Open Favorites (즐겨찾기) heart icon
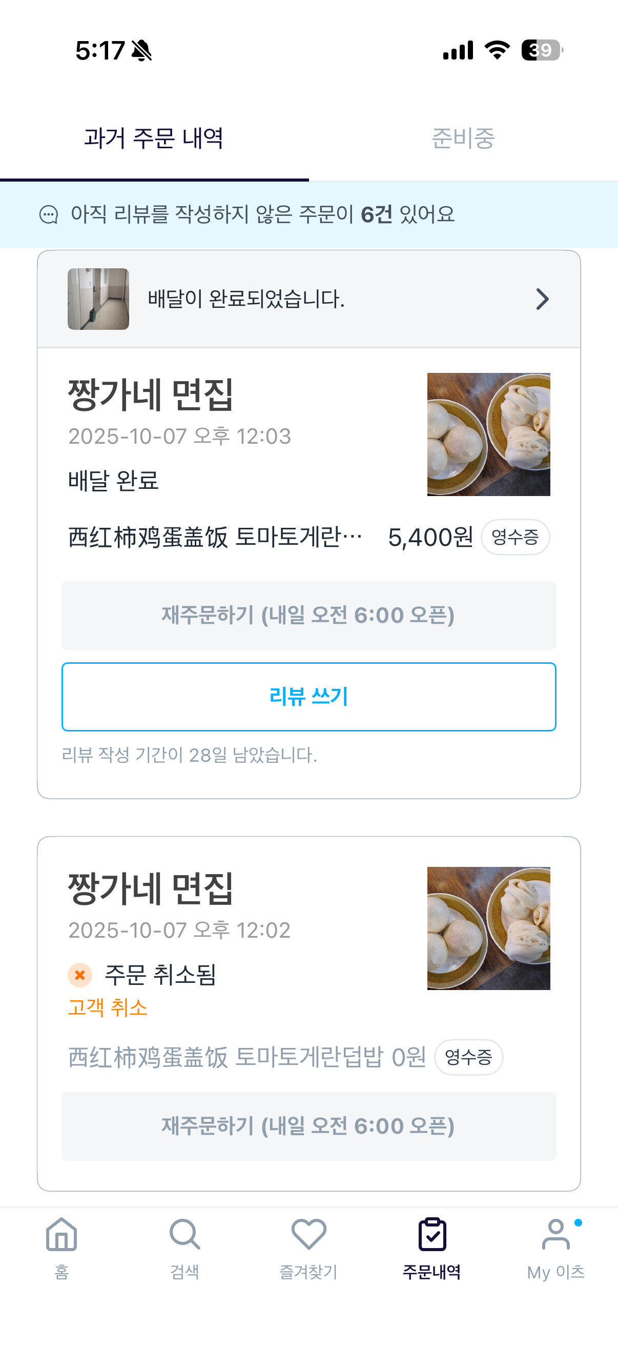618x1345 pixels. click(308, 1235)
